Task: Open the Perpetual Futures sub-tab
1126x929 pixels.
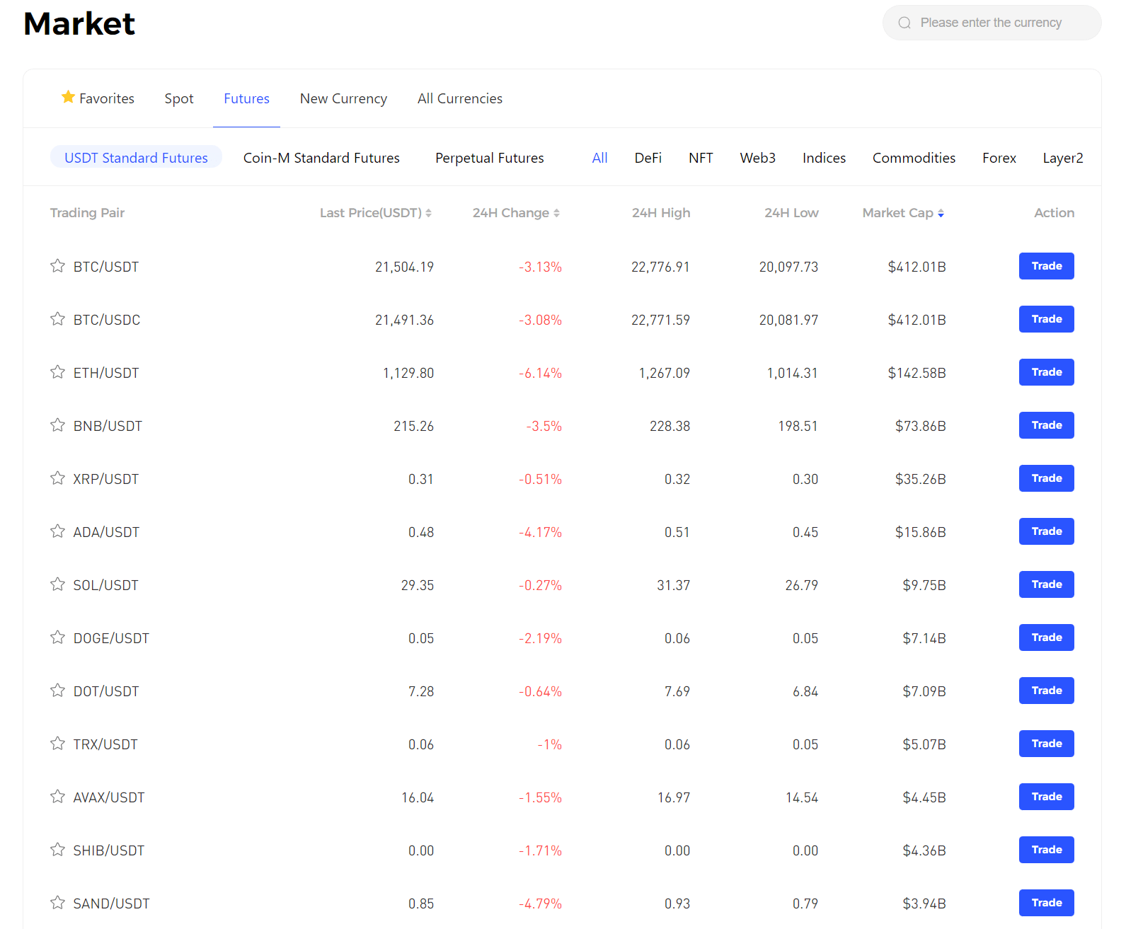Action: (489, 158)
